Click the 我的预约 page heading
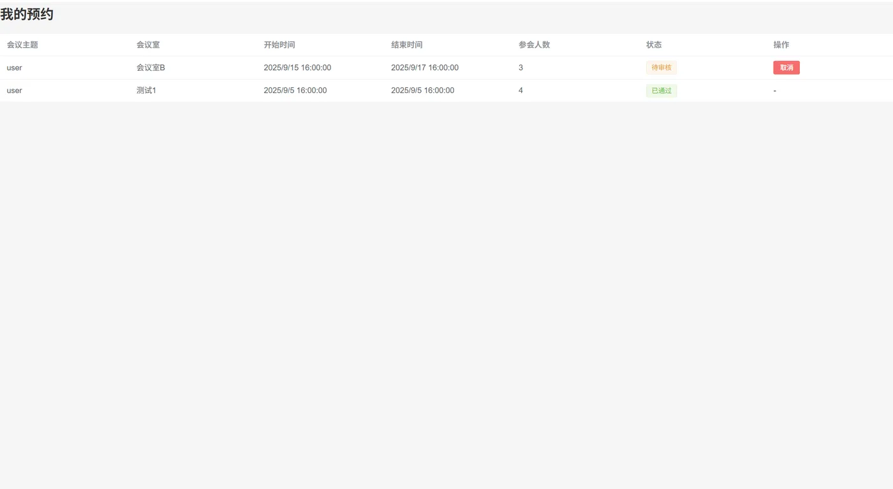 27,15
